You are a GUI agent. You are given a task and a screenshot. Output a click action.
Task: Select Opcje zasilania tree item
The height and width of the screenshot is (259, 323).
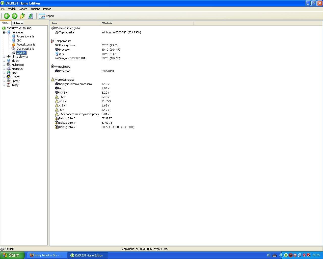25,49
